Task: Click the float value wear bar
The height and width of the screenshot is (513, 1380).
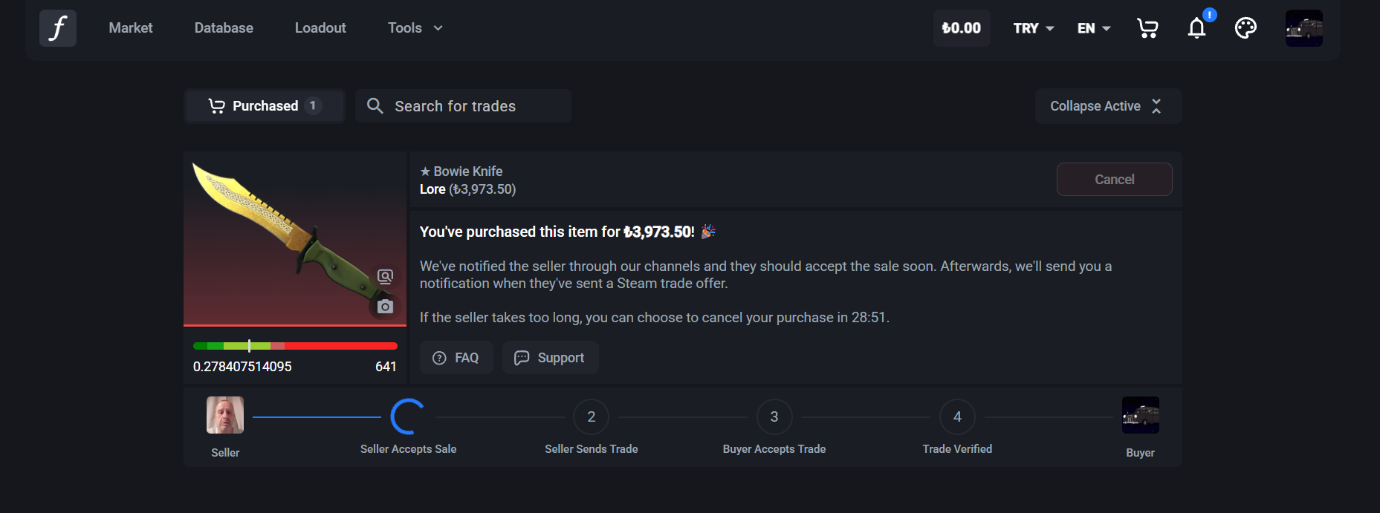Action: coord(295,346)
